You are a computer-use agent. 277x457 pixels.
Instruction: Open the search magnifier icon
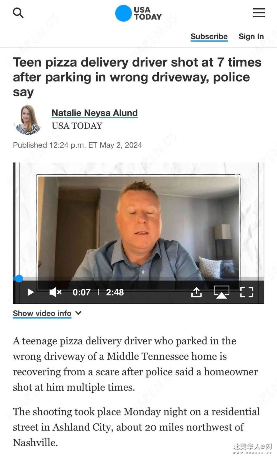point(18,13)
